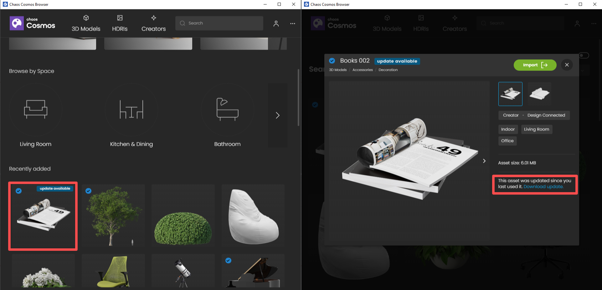Click the Indoor tag
602x290 pixels.
(x=508, y=129)
